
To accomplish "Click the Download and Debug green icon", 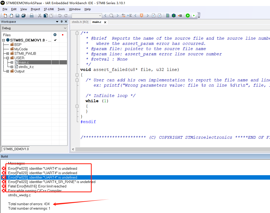I will tap(188, 16).
